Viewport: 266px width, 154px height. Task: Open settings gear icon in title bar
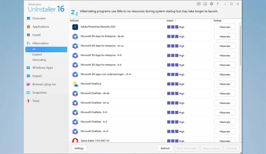[x=211, y=4]
